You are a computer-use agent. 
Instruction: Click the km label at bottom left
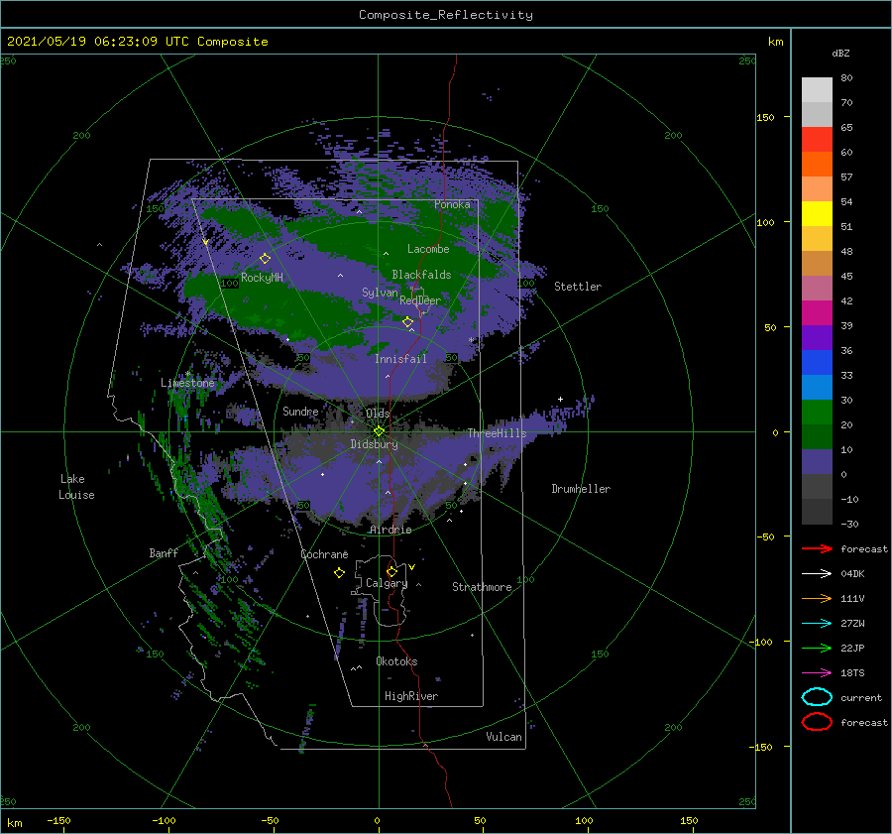15,823
